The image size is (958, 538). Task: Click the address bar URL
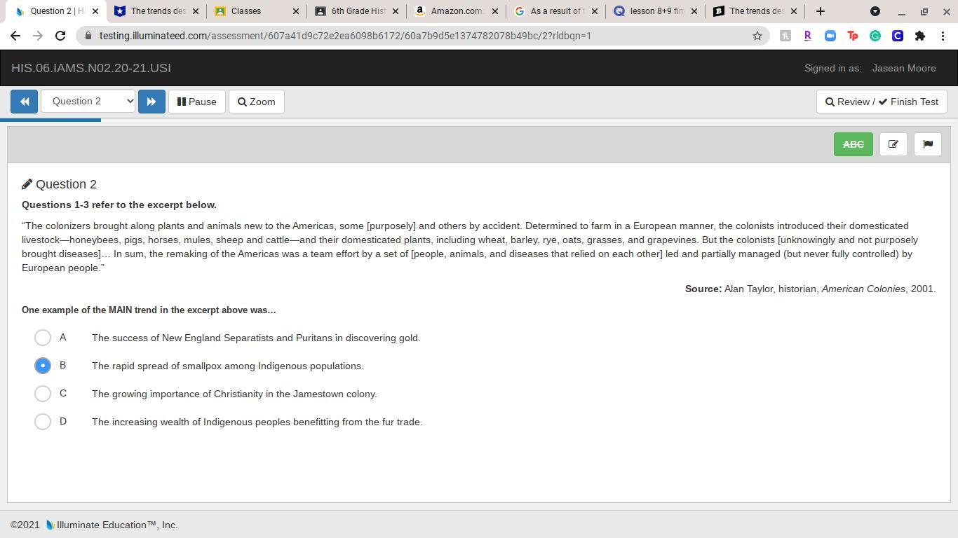coord(345,36)
